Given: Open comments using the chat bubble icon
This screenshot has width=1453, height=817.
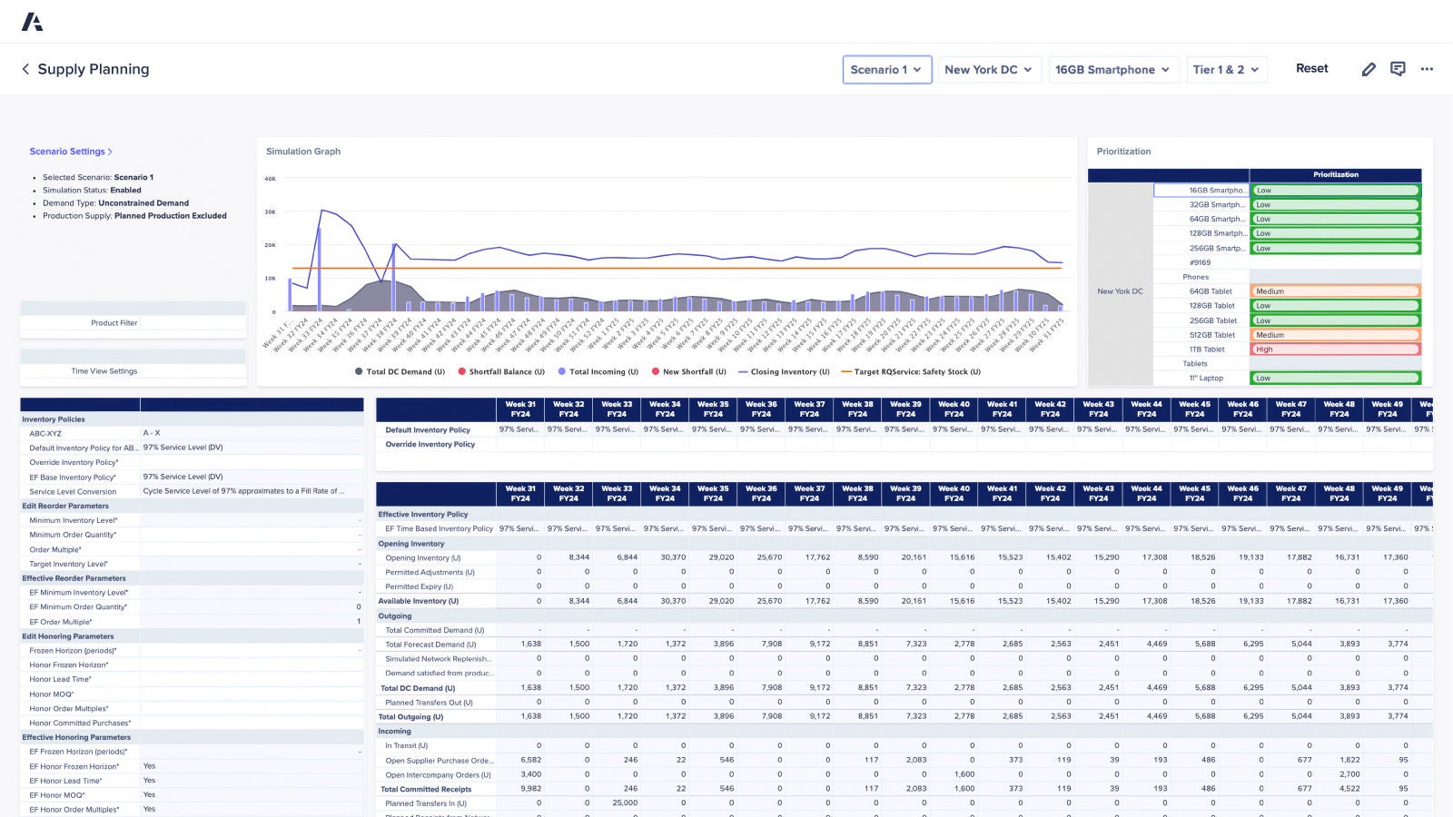Looking at the screenshot, I should (x=1398, y=68).
